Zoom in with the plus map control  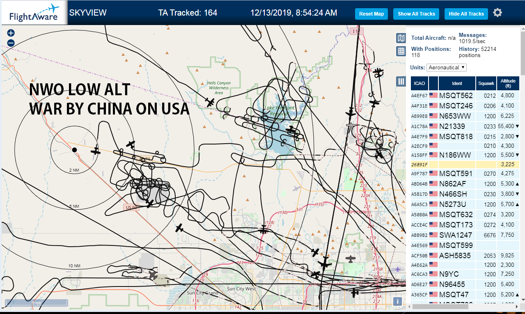point(11,33)
